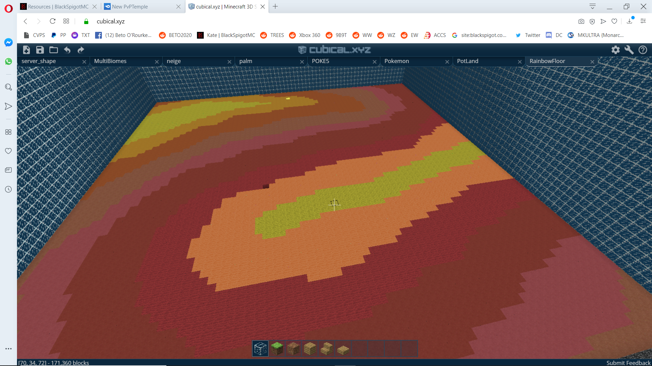
Task: Open the settings gear icon
Action: pos(615,50)
